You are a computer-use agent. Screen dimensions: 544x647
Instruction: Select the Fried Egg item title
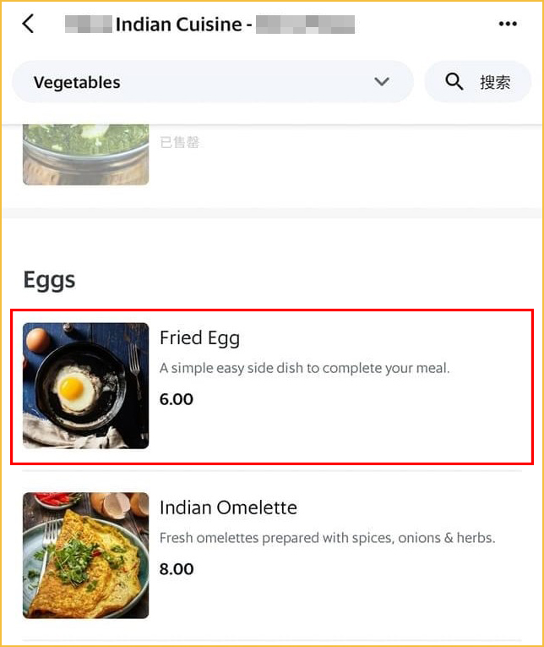point(199,338)
